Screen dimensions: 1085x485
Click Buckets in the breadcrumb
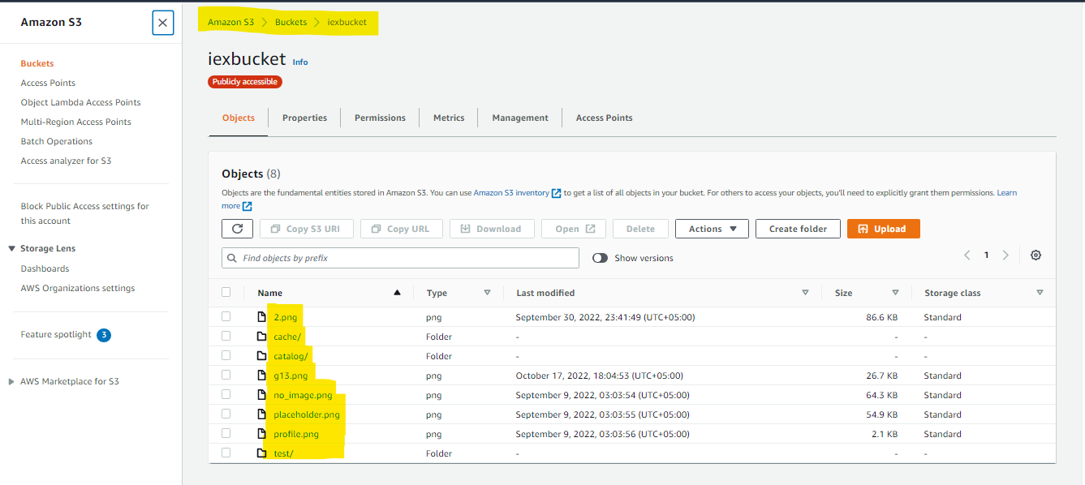291,22
